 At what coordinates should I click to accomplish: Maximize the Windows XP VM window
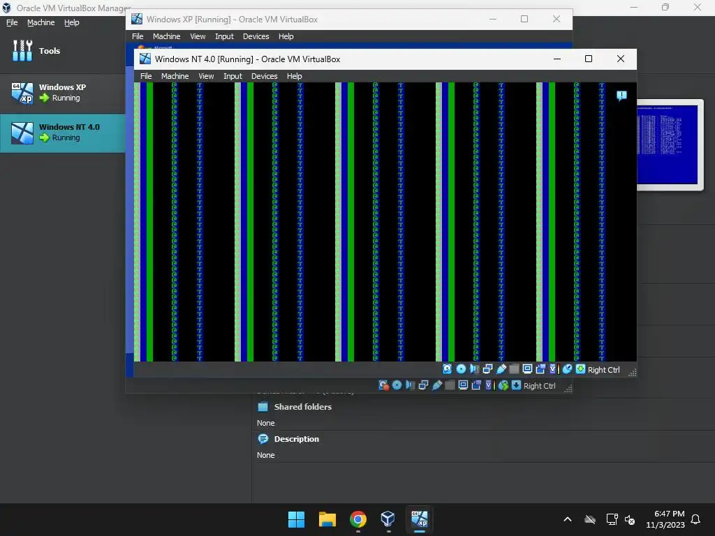[524, 19]
